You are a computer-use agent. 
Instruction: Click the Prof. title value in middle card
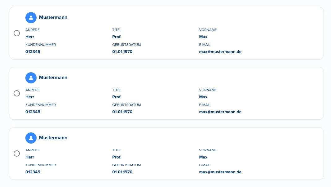pos(117,97)
